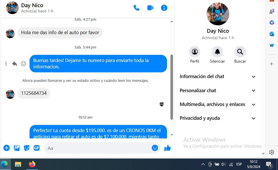Start a video call with Day Nico

150,8
